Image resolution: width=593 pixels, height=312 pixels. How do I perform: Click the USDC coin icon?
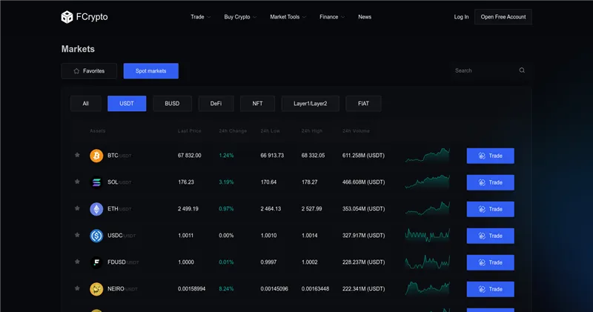[x=96, y=236]
